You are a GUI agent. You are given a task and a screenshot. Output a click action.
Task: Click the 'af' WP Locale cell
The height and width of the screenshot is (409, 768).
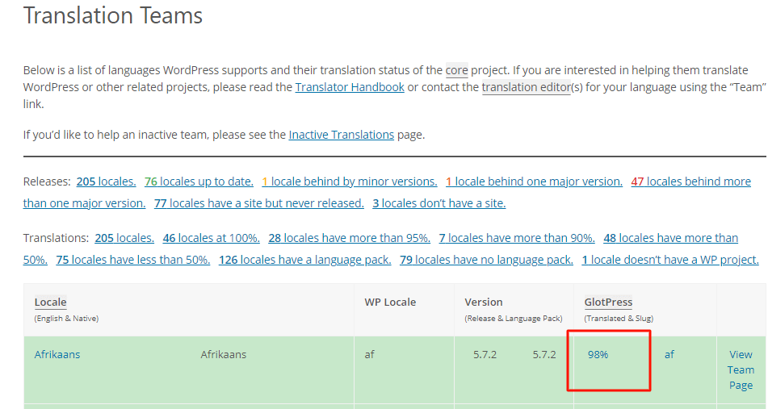[369, 355]
